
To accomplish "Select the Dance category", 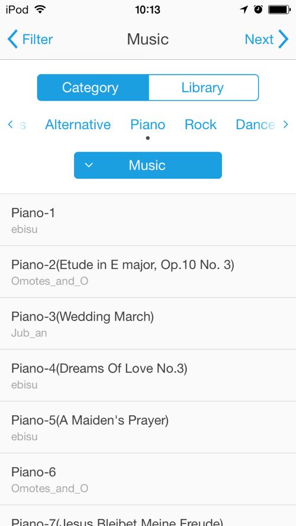I will point(255,125).
